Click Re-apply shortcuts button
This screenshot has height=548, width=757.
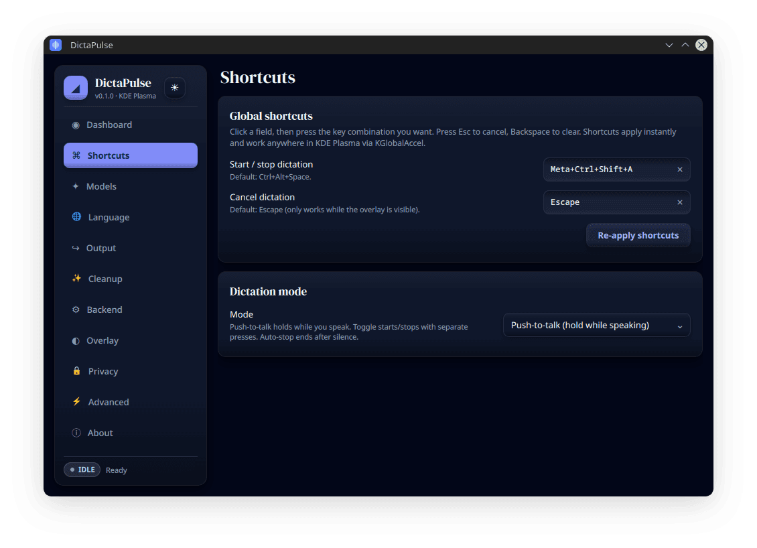[638, 236]
